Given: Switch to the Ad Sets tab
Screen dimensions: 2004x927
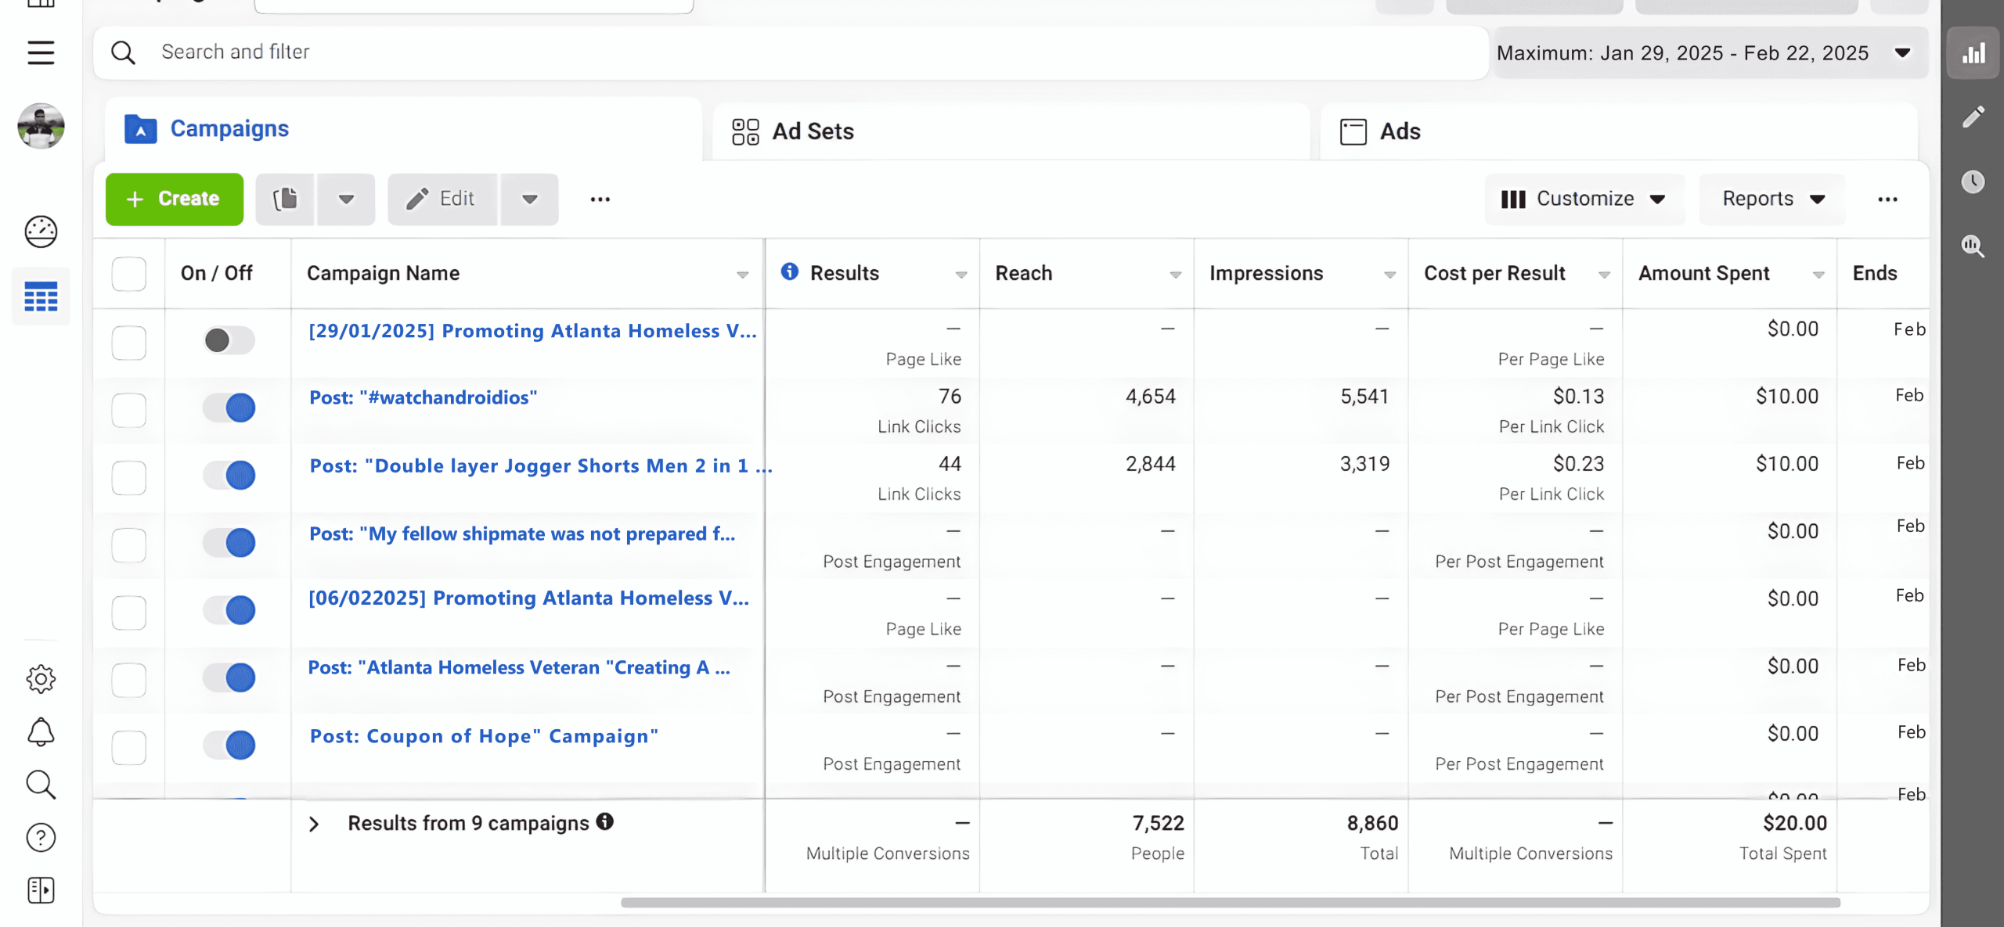Looking at the screenshot, I should pyautogui.click(x=812, y=131).
